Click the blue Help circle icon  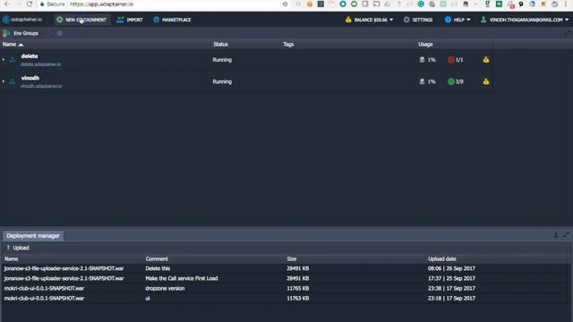(448, 20)
